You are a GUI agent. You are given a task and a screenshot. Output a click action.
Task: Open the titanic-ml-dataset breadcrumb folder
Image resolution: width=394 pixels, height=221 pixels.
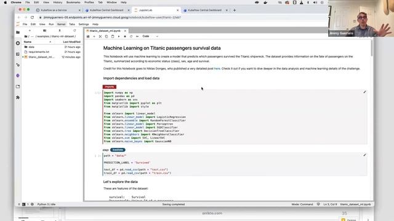pos(63,36)
